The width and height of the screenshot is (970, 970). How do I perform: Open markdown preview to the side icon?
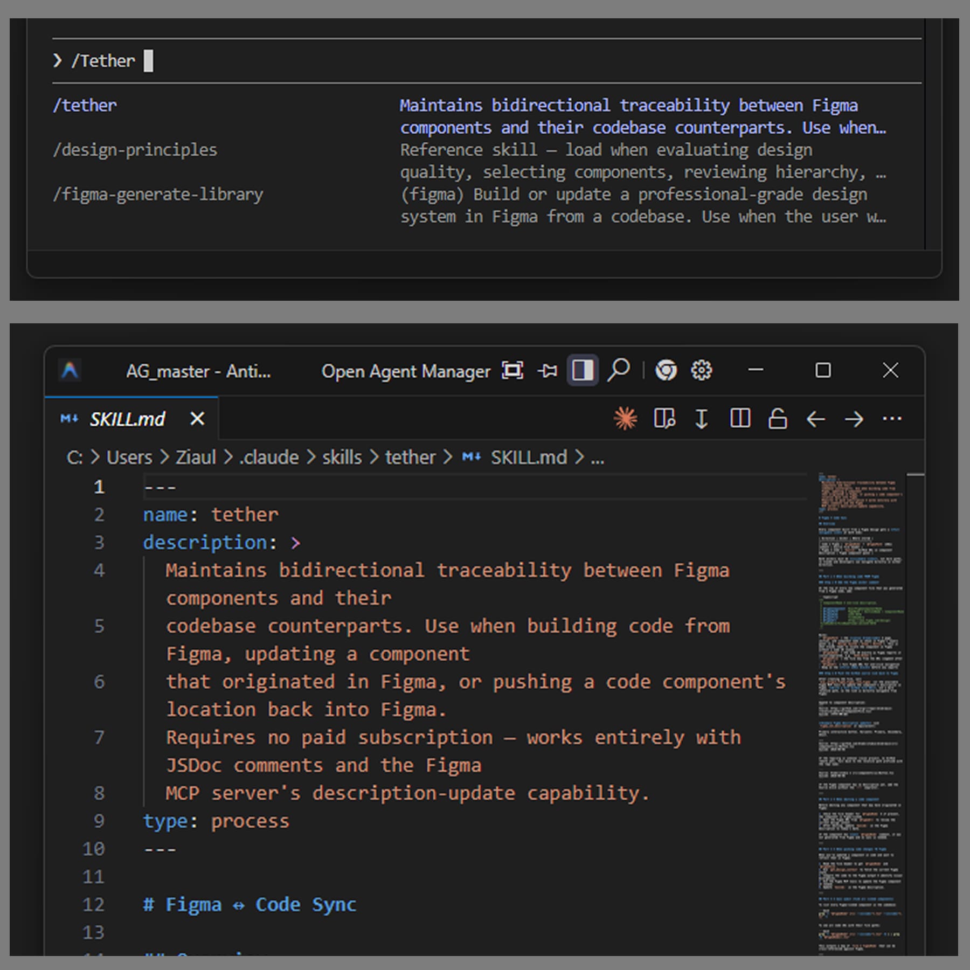tap(664, 419)
